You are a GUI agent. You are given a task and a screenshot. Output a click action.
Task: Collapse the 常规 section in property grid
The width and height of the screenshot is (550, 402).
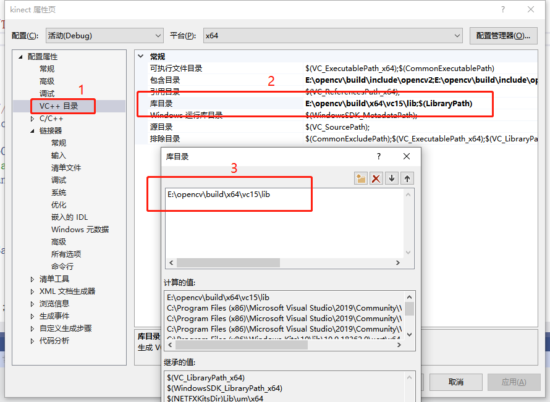point(141,56)
